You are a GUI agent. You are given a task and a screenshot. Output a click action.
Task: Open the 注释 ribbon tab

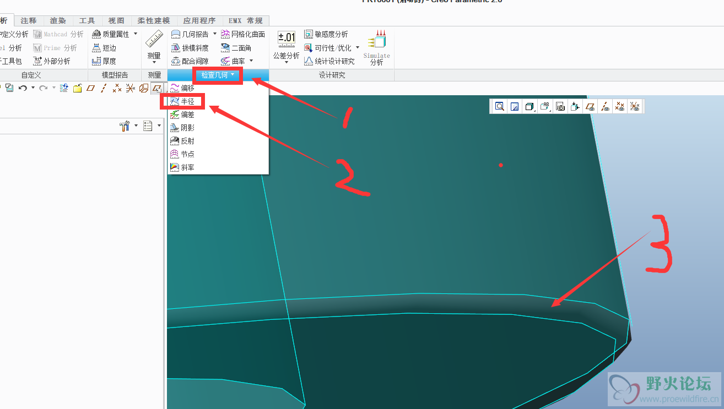[29, 20]
